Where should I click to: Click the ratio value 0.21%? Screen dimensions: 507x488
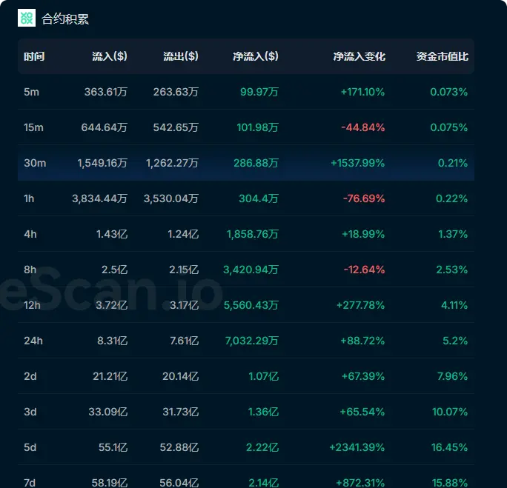click(453, 163)
